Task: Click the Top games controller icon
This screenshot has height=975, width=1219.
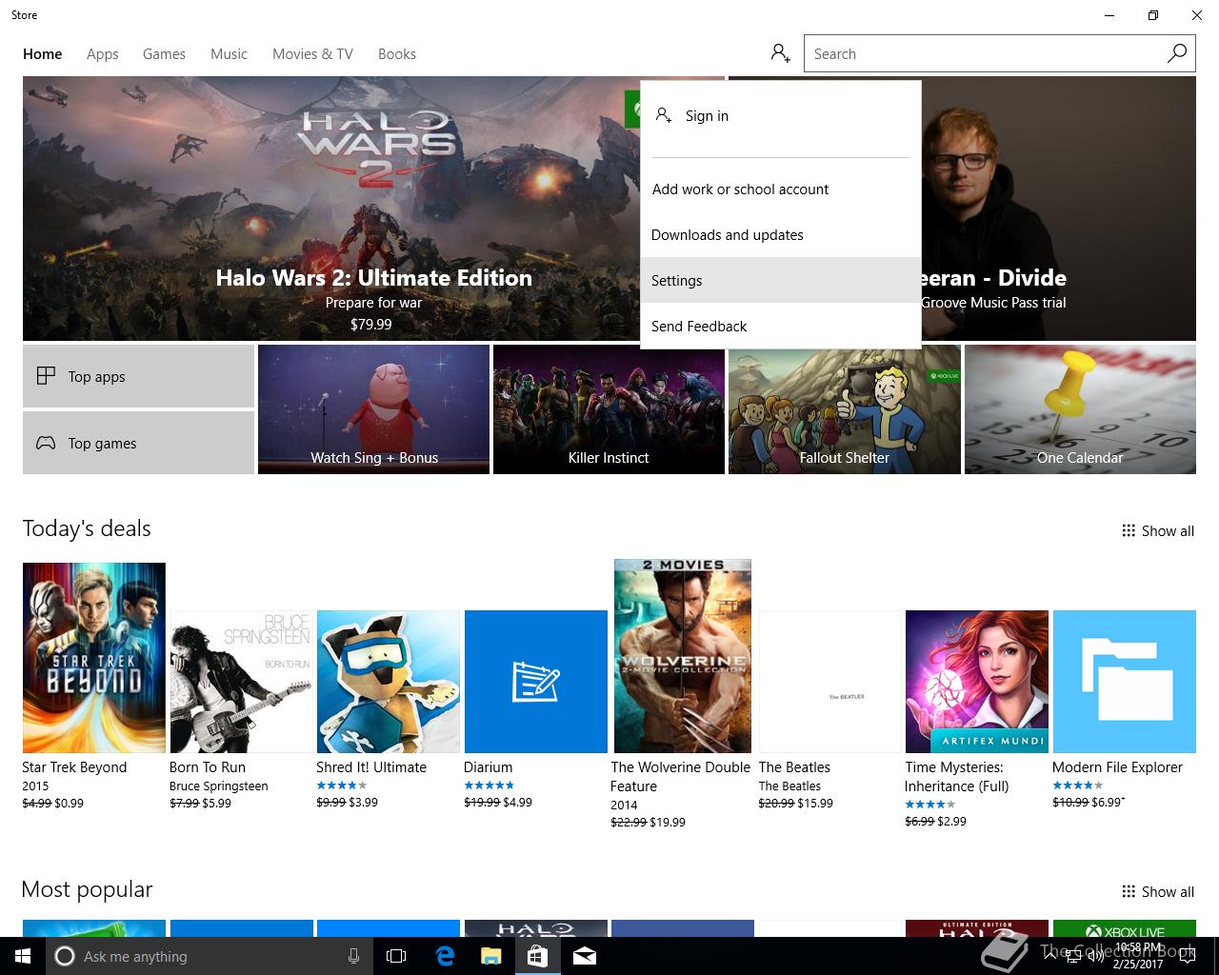Action: 46,443
